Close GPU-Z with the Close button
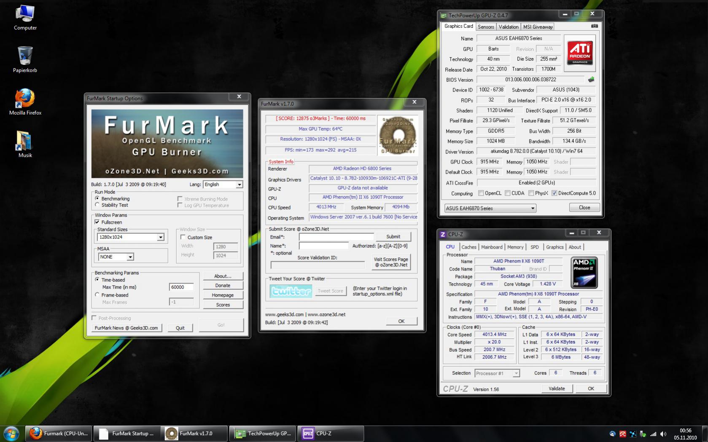708x442 pixels. [584, 207]
